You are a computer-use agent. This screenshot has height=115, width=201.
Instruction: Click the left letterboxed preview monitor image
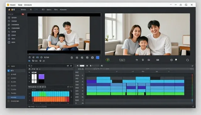[64, 33]
